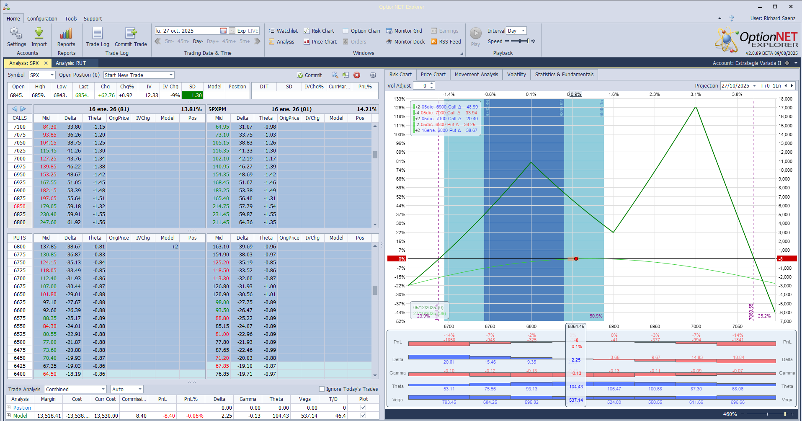Open the trading date calendar picker
Viewport: 802px width, 421px height.
[x=223, y=31]
